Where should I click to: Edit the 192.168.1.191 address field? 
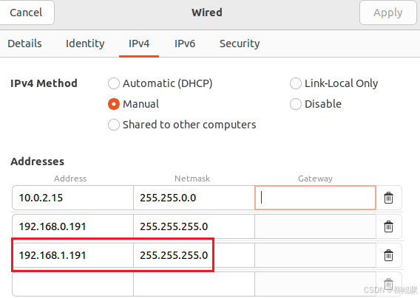click(x=73, y=255)
